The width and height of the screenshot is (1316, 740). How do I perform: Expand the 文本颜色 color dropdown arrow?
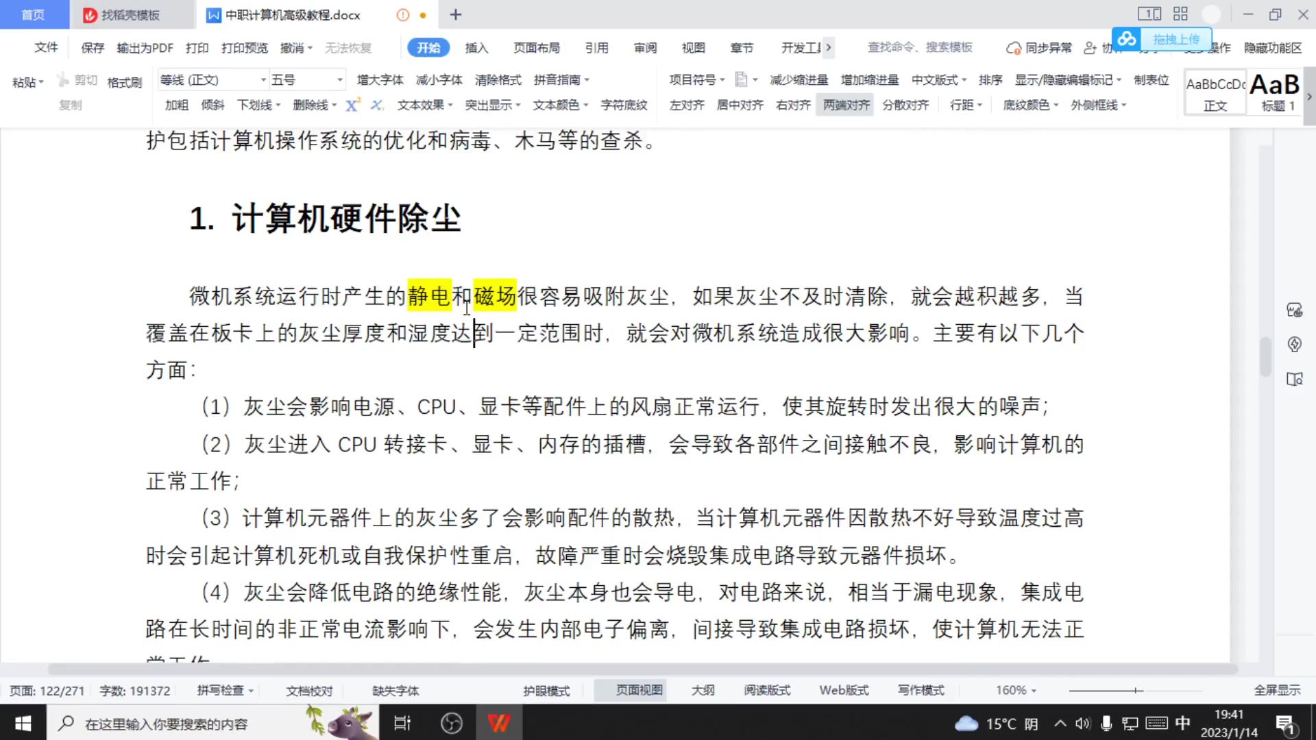(x=585, y=104)
